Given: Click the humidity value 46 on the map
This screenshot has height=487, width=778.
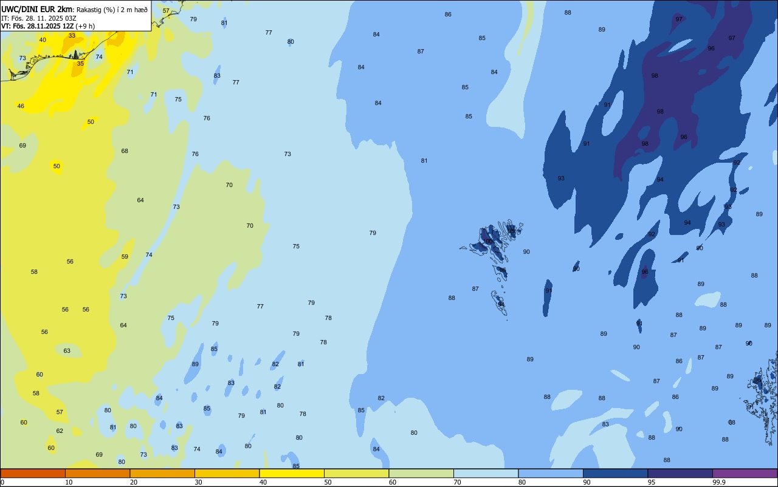Looking at the screenshot, I should pyautogui.click(x=21, y=106).
